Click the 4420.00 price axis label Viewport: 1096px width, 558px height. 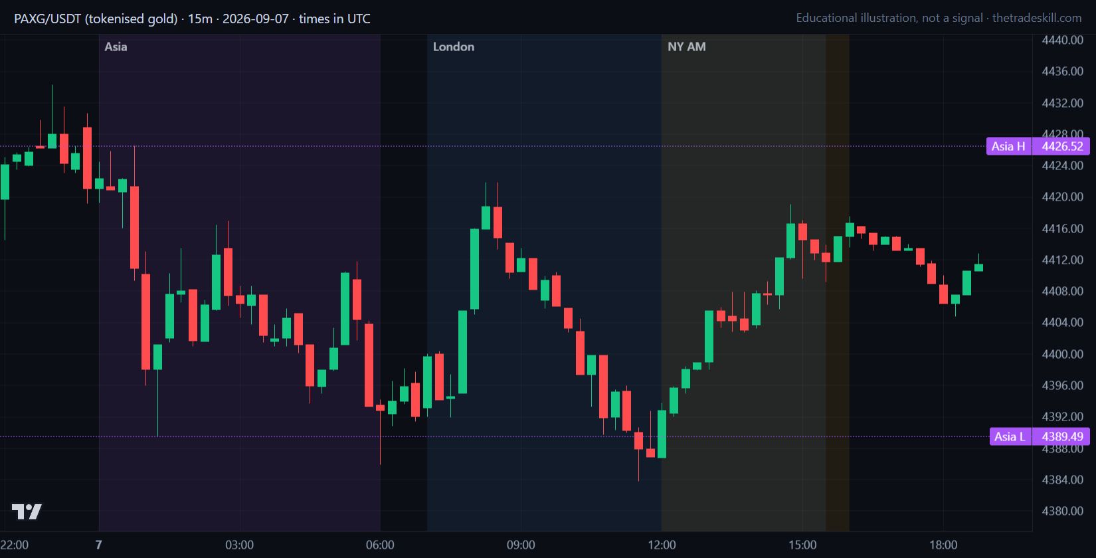coord(1063,197)
